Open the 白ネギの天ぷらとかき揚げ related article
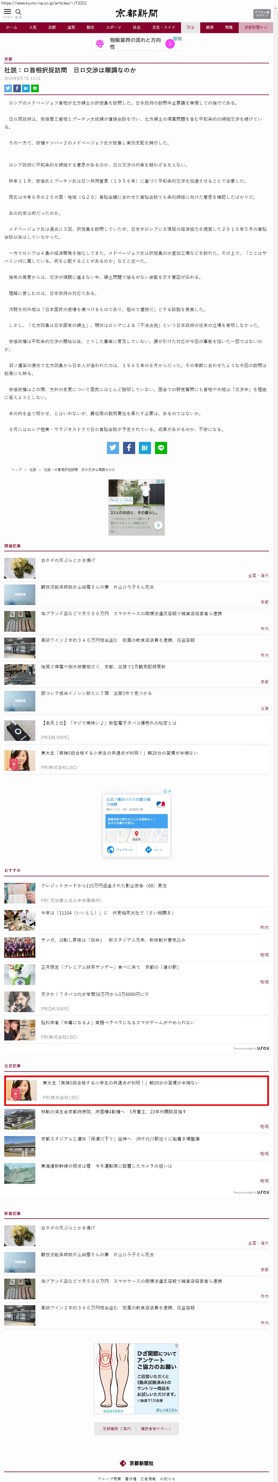This screenshot has height=1482, width=278. pos(68,560)
